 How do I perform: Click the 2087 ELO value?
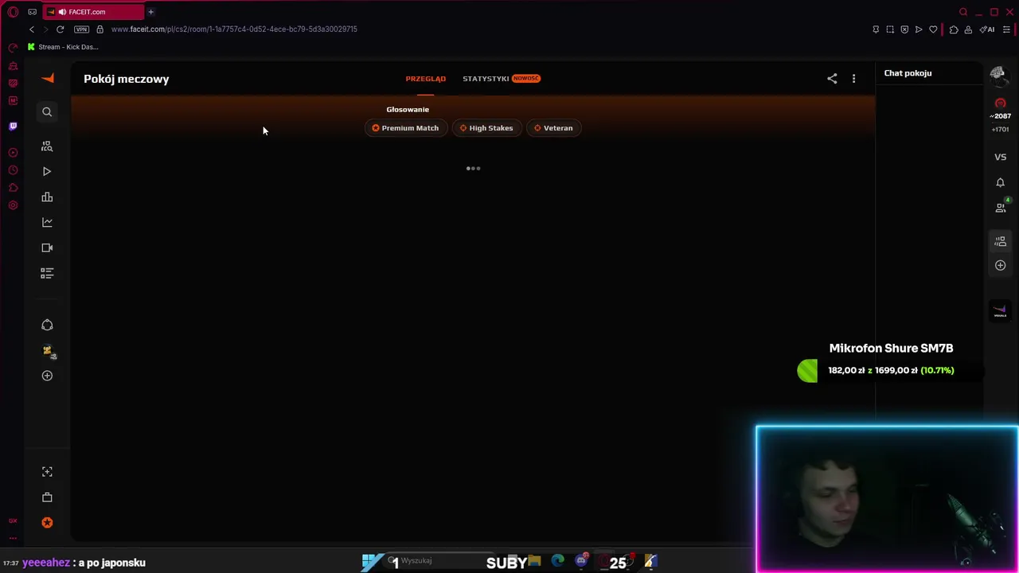(1001, 116)
